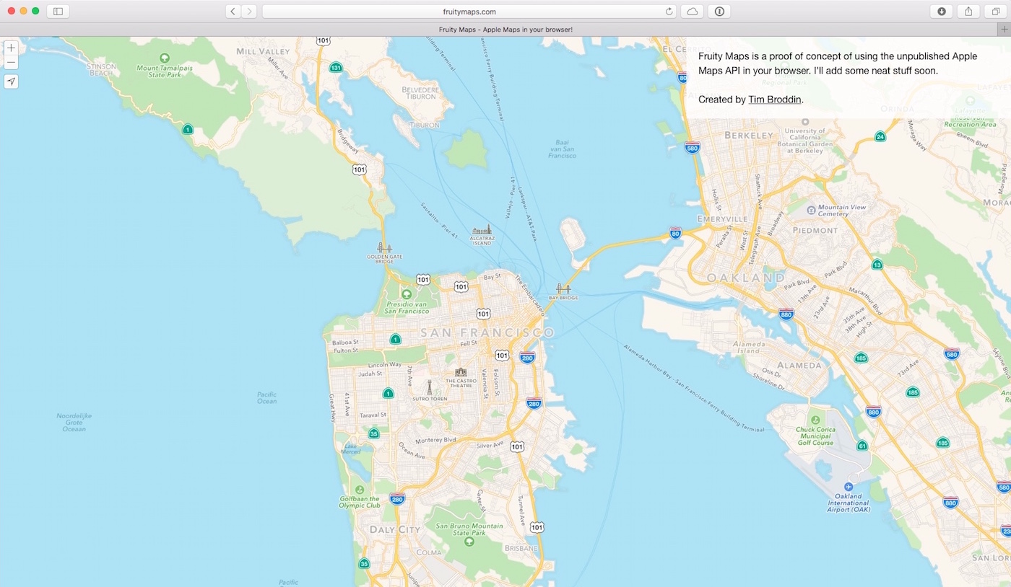Click the STINSON BEACH label
This screenshot has width=1011, height=587.
coord(101,69)
